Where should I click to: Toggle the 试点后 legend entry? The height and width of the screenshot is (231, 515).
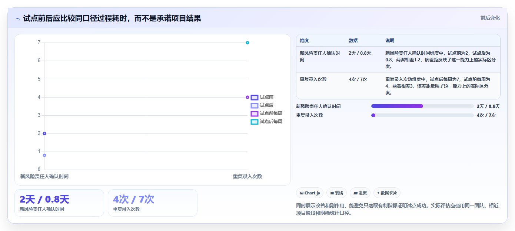[262, 105]
